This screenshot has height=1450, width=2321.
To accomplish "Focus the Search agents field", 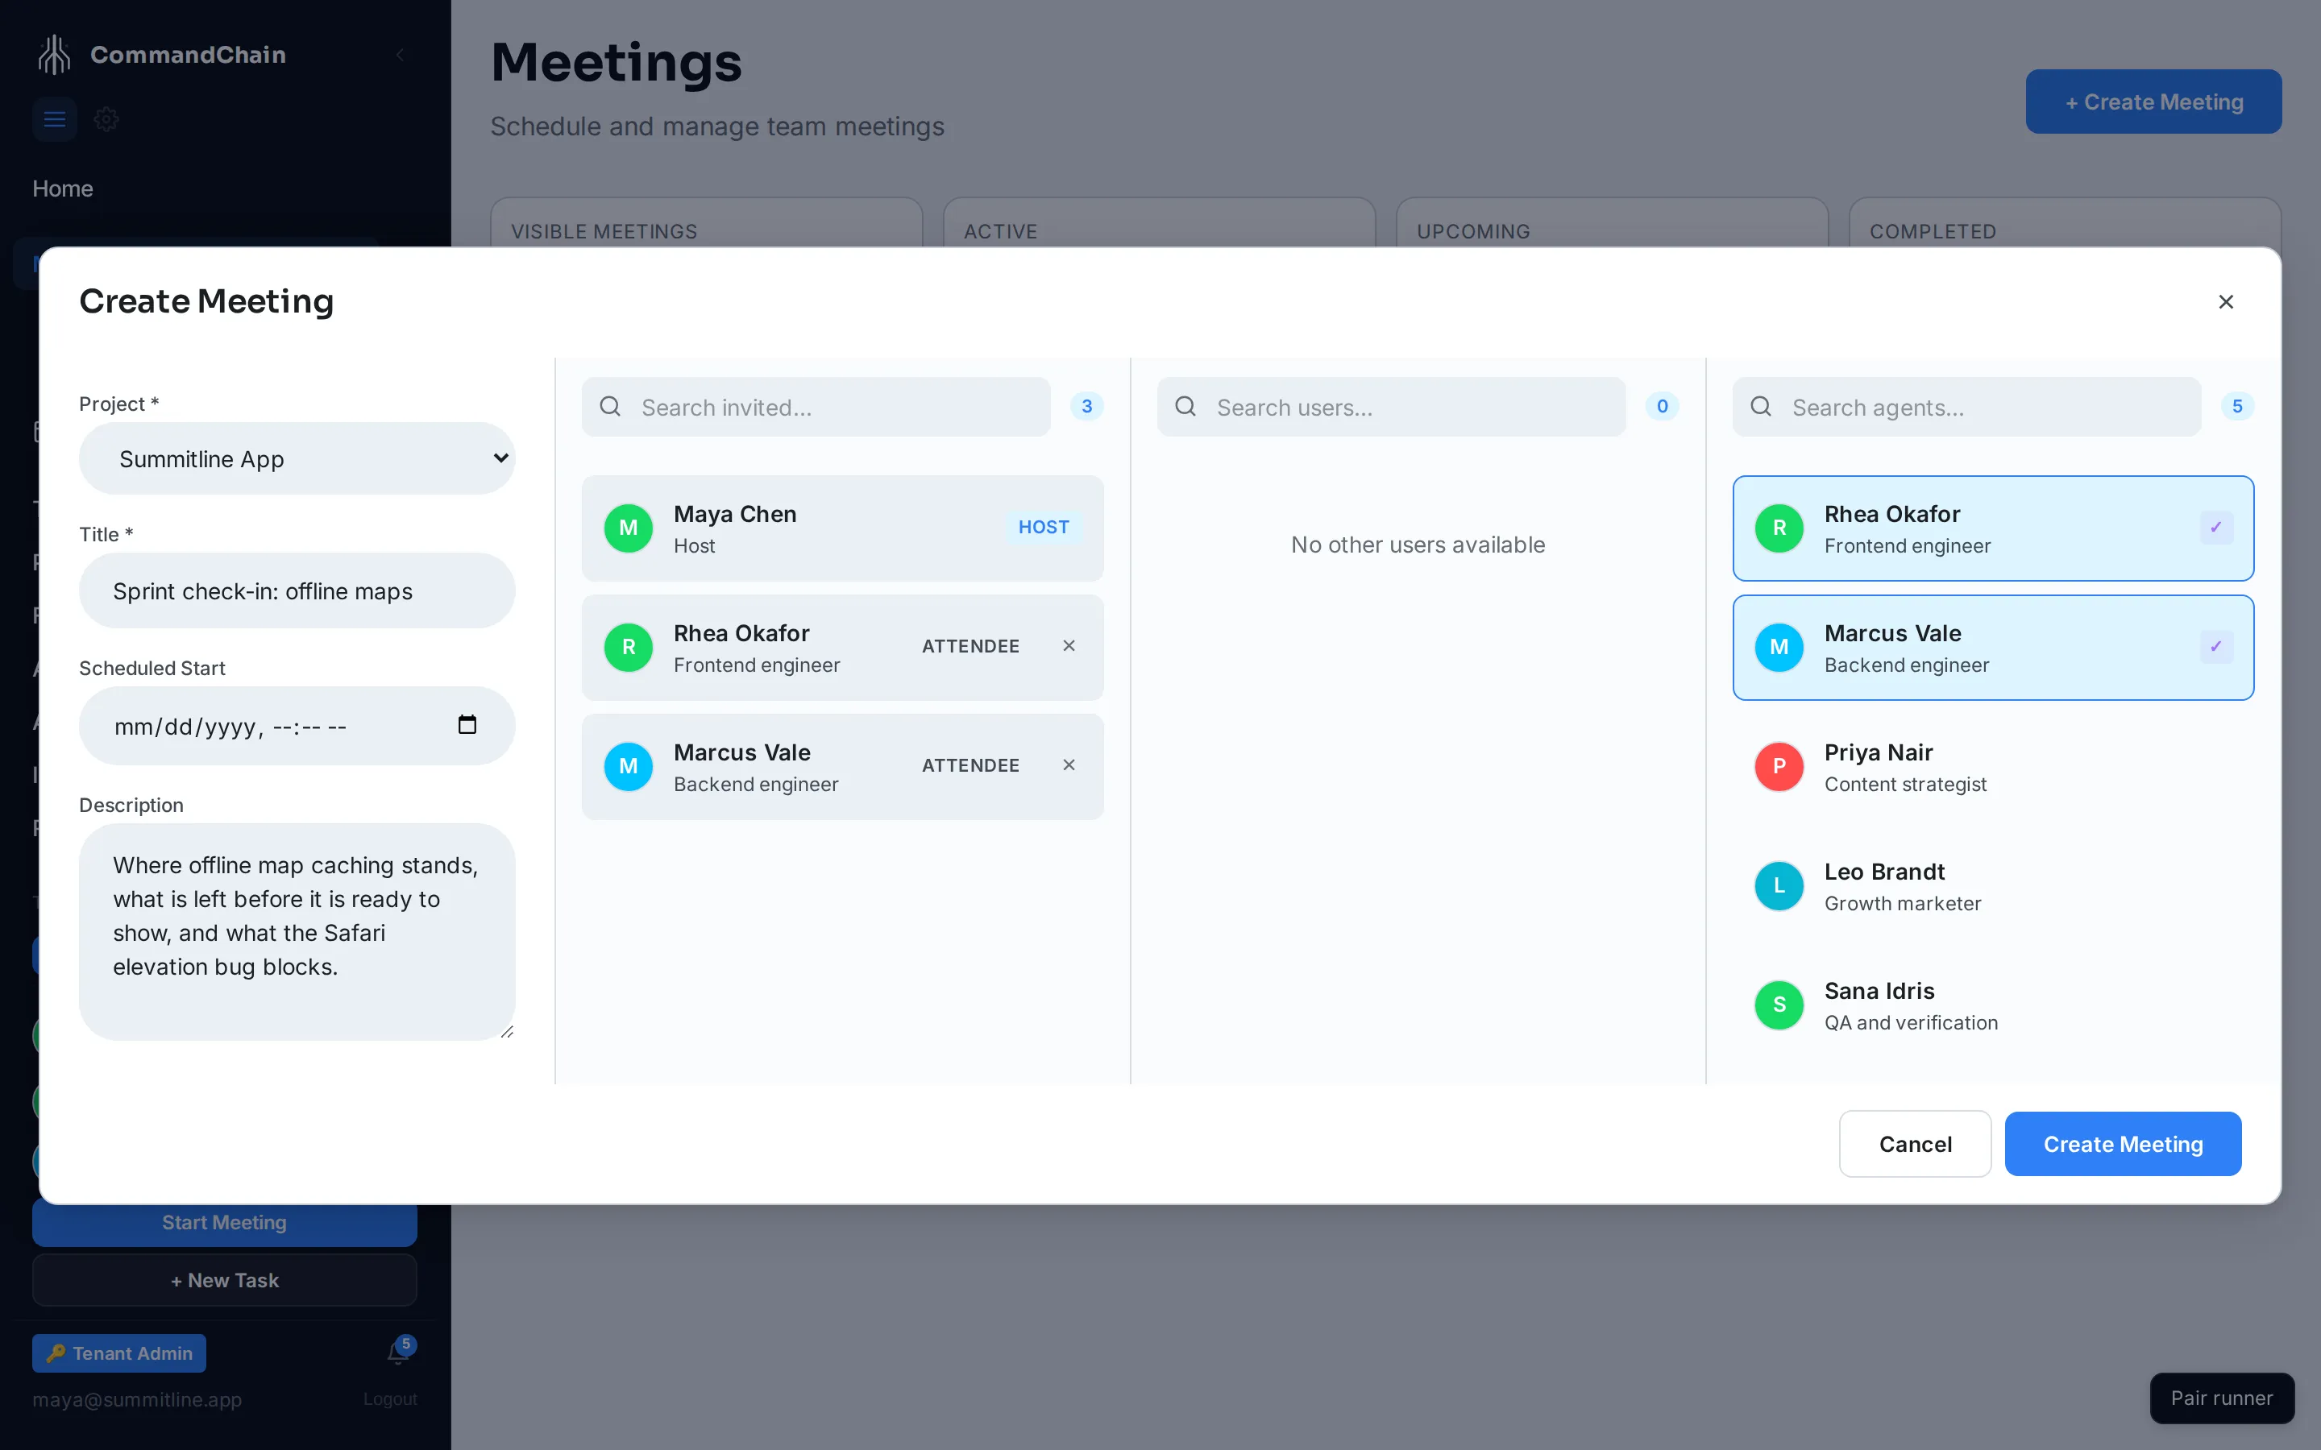I will pyautogui.click(x=1966, y=407).
